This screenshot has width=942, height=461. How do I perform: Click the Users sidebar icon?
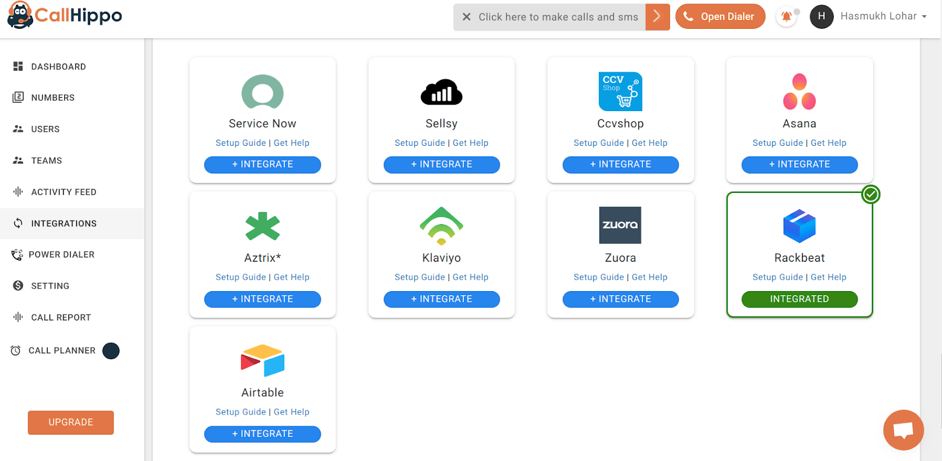(18, 129)
